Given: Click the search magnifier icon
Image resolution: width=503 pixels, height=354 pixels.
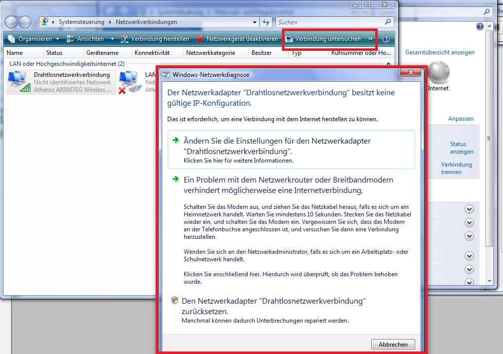Looking at the screenshot, I should [388, 22].
